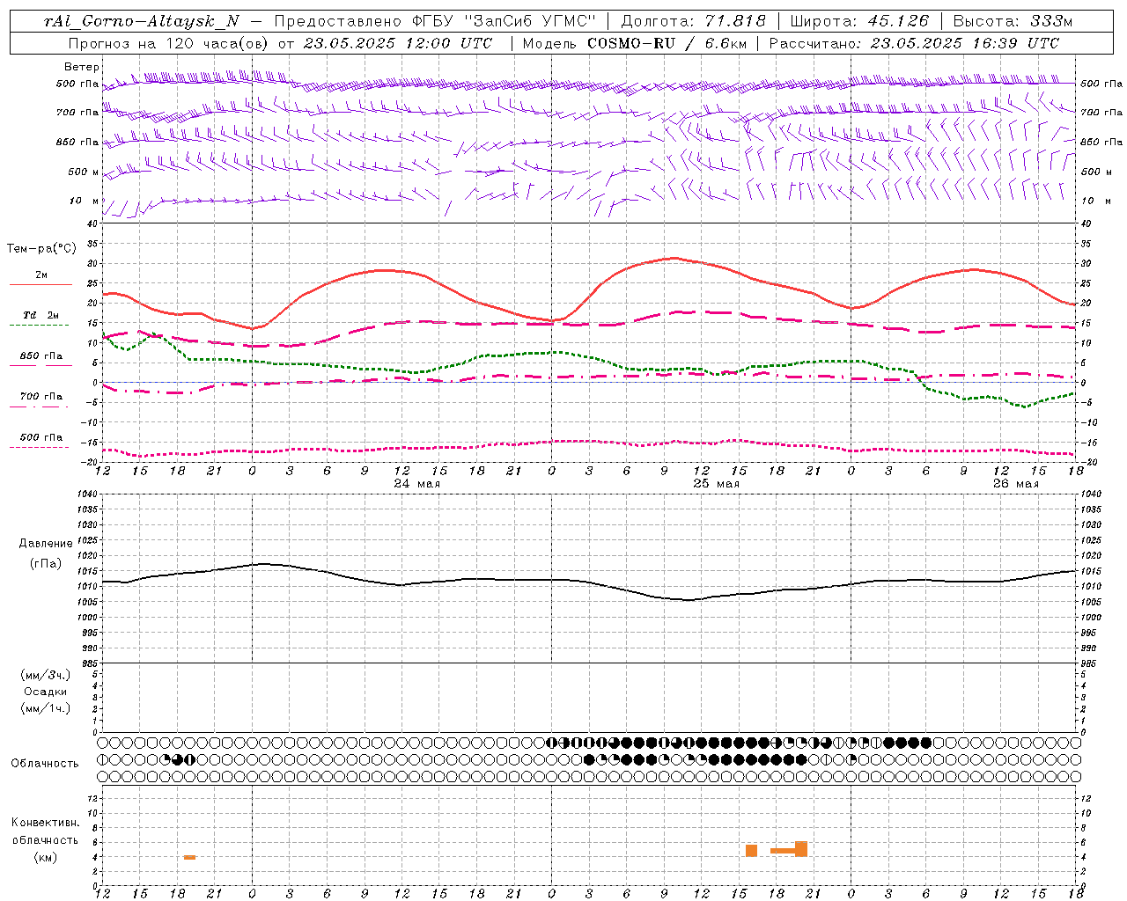This screenshot has height=901, width=1127.
Task: Click the Td 2м legend label
Action: pos(41,315)
